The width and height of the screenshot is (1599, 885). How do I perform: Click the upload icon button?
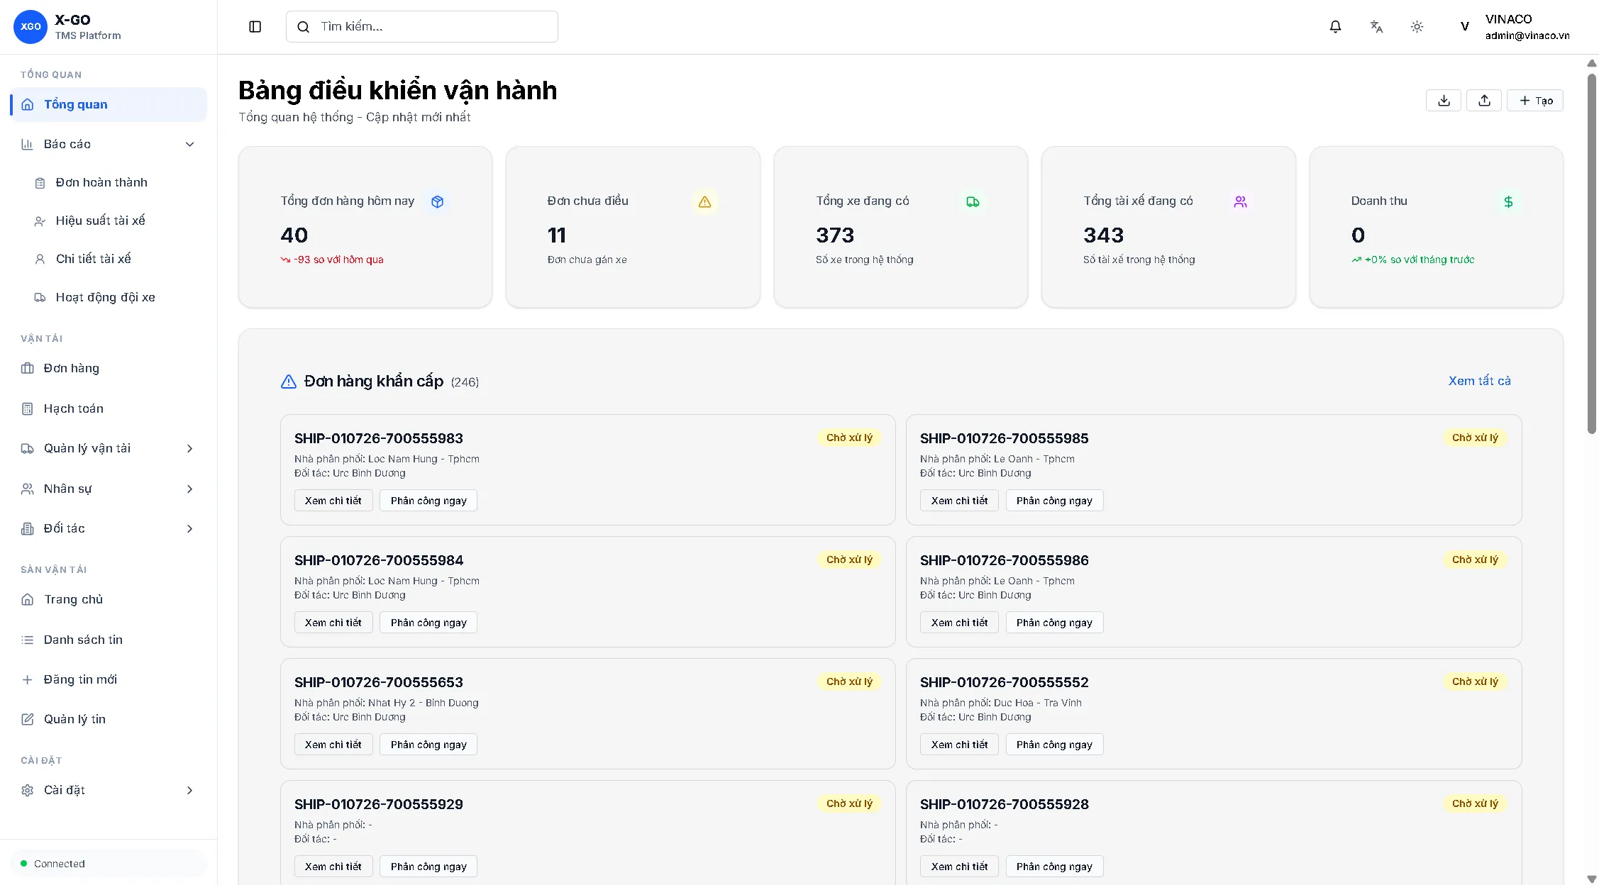[1484, 101]
